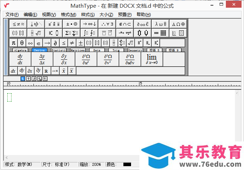Open lowercase Greek letters palette (λωθ)
This screenshot has height=170, width=244.
pyautogui.click(x=160, y=24)
